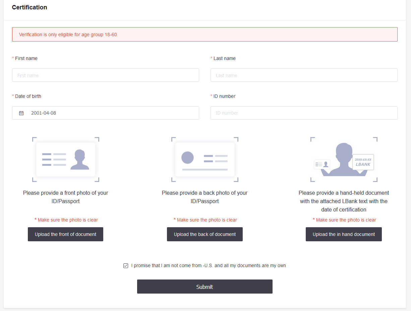
Task: Click the front ID card illustration
Action: click(66, 160)
